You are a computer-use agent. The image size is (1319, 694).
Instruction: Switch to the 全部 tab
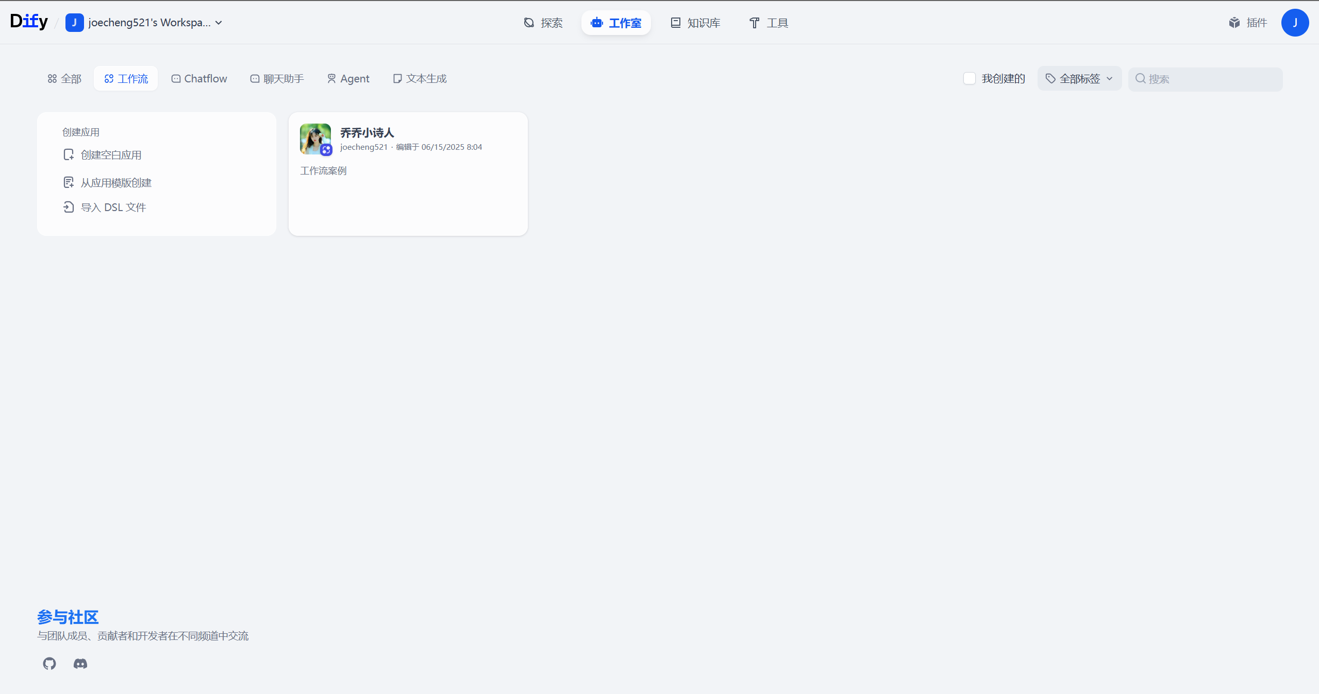click(x=64, y=79)
